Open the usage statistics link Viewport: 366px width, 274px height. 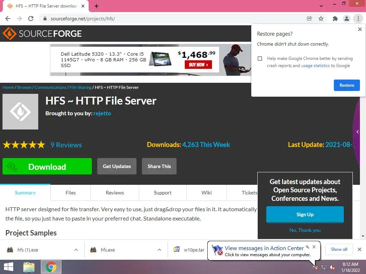click(315, 66)
